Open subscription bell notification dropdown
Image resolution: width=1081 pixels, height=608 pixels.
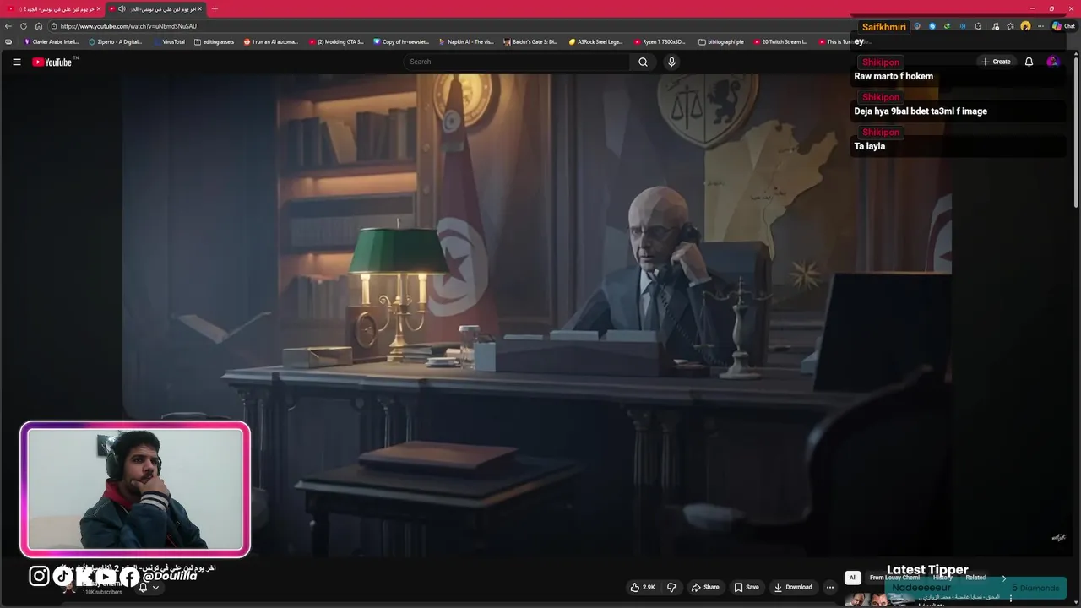[x=149, y=587]
